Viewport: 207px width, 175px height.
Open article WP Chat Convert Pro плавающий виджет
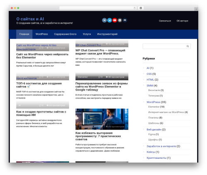[100, 52]
